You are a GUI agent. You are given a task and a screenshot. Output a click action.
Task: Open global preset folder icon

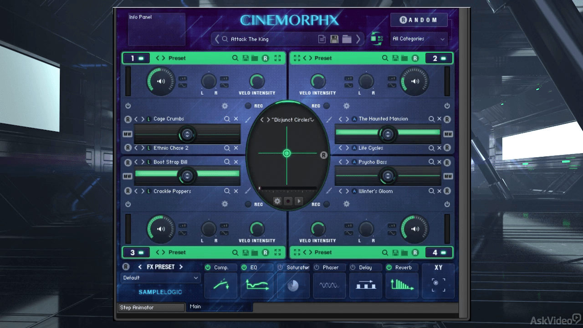point(347,39)
